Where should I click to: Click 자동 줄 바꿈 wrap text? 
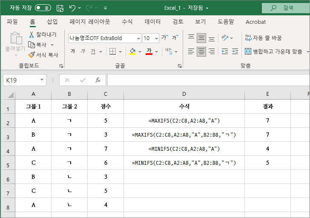(x=263, y=38)
